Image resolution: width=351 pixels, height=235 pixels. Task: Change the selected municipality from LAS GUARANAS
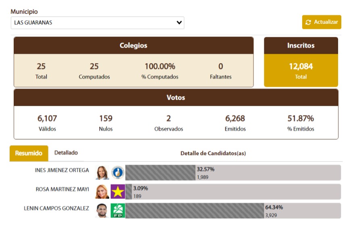coord(97,23)
